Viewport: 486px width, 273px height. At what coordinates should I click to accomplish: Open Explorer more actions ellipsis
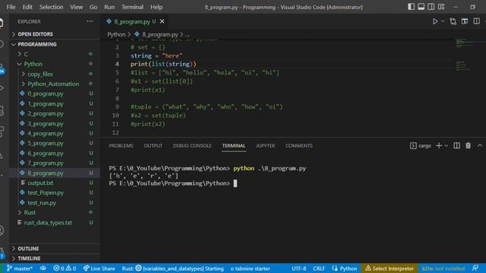(90, 21)
